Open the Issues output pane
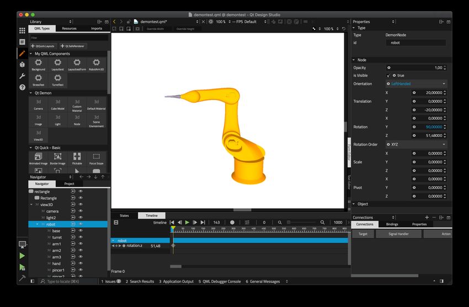Viewport: 469px width, 307px height. click(111, 281)
